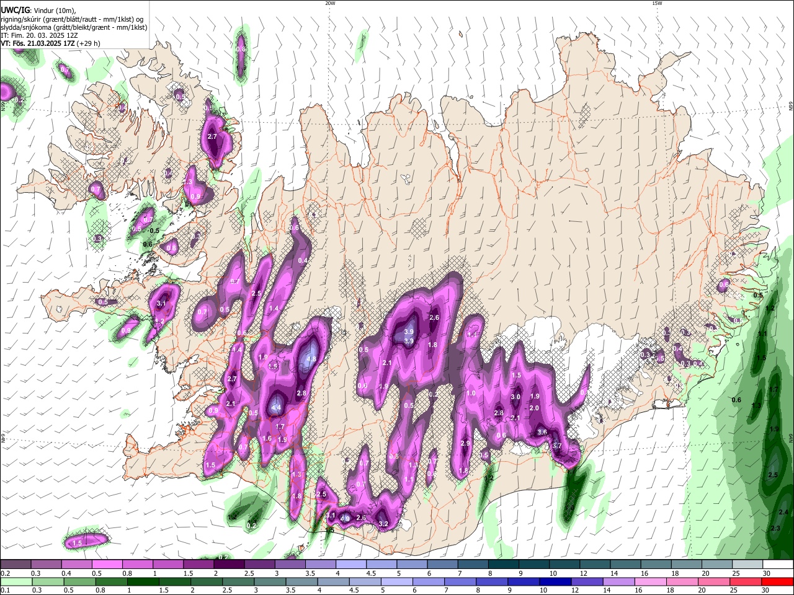Image resolution: width=794 pixels, height=595 pixels.
Task: Select the lilac rain-scale swatch labeled 14
Action: point(618,581)
